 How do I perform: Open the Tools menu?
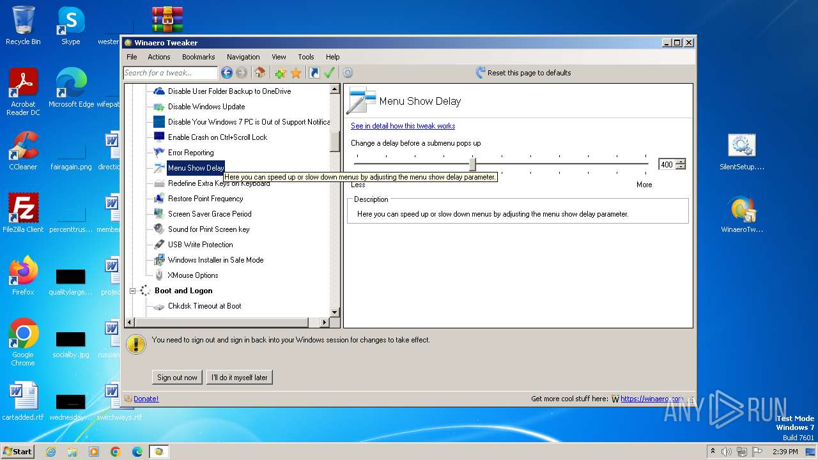pos(306,57)
